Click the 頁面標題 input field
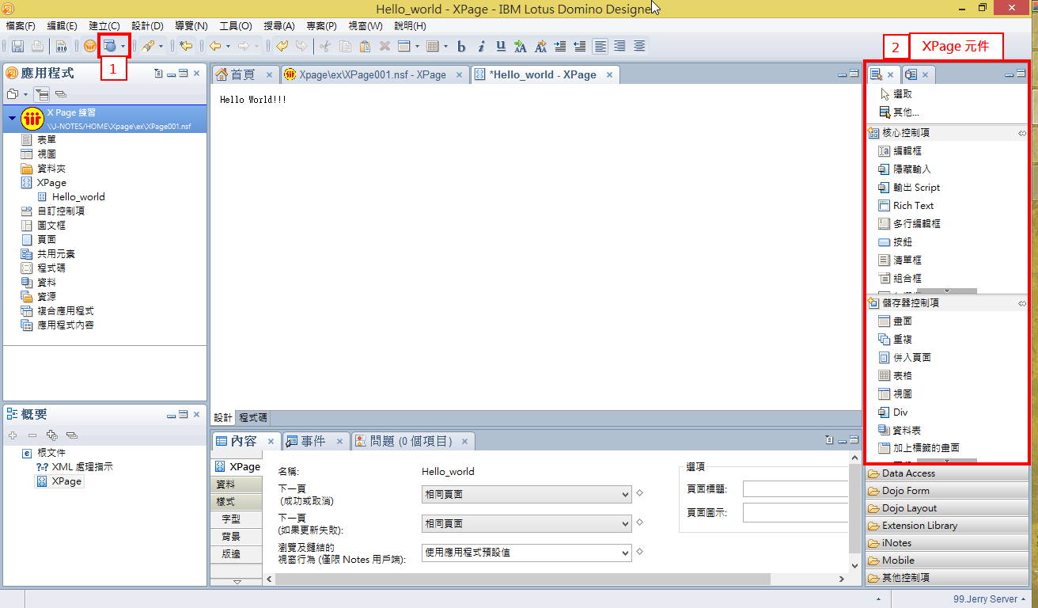Viewport: 1038px width, 608px height. (x=795, y=489)
